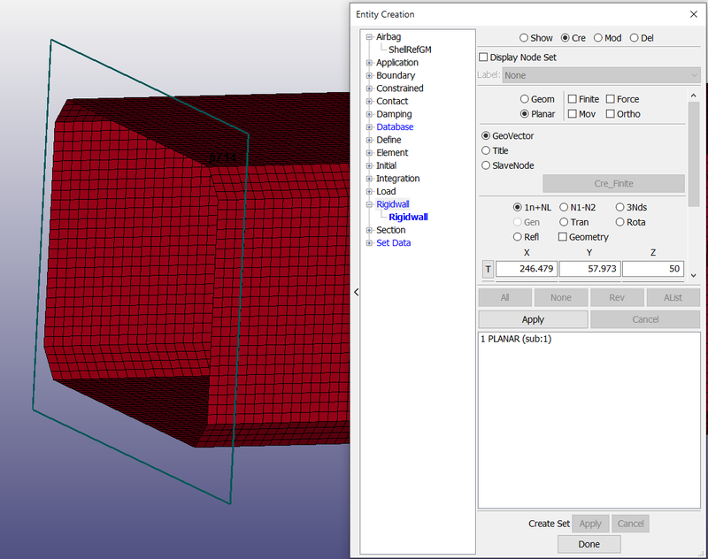Click the X coordinate input field
This screenshot has width=708, height=559.
[x=527, y=268]
